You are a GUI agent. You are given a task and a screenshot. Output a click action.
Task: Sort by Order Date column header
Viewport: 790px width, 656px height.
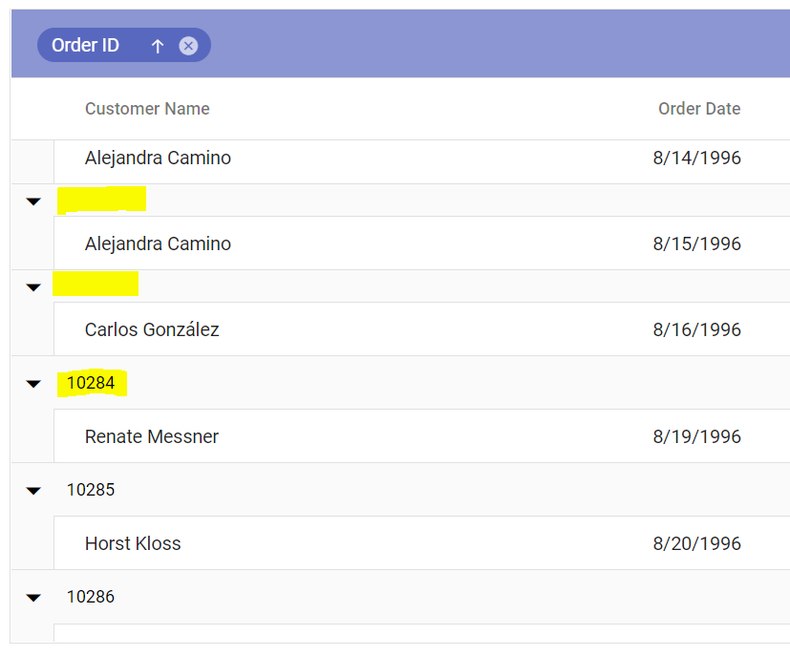tap(698, 109)
